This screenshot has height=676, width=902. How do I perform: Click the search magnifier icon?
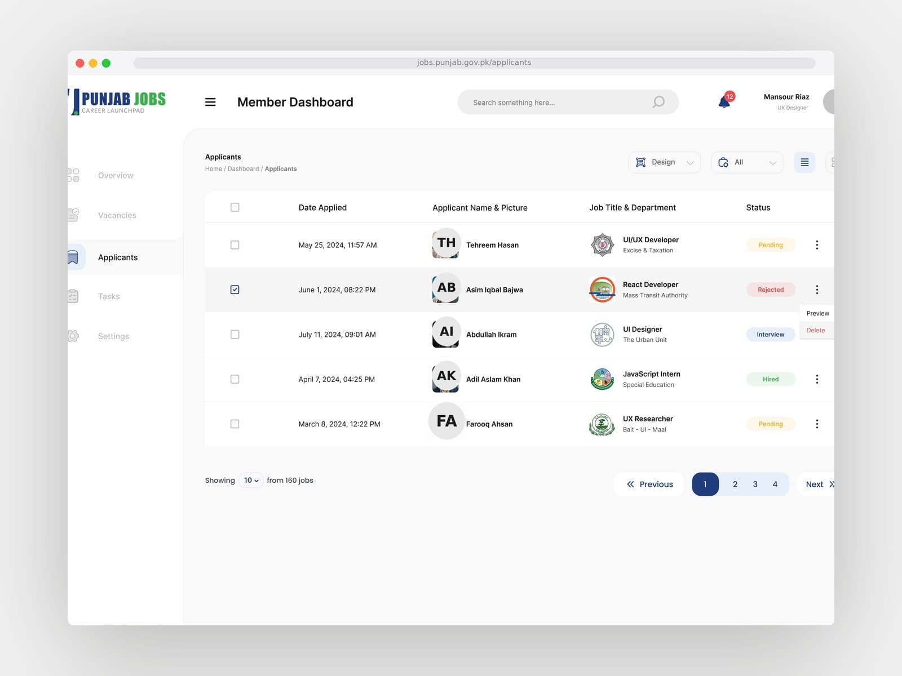coord(658,102)
